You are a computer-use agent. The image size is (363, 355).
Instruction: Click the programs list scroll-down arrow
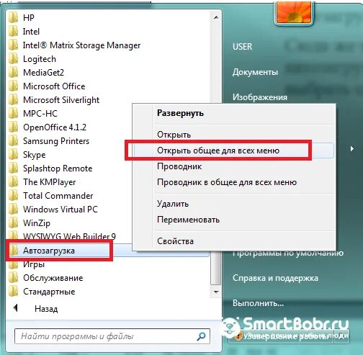(216, 292)
